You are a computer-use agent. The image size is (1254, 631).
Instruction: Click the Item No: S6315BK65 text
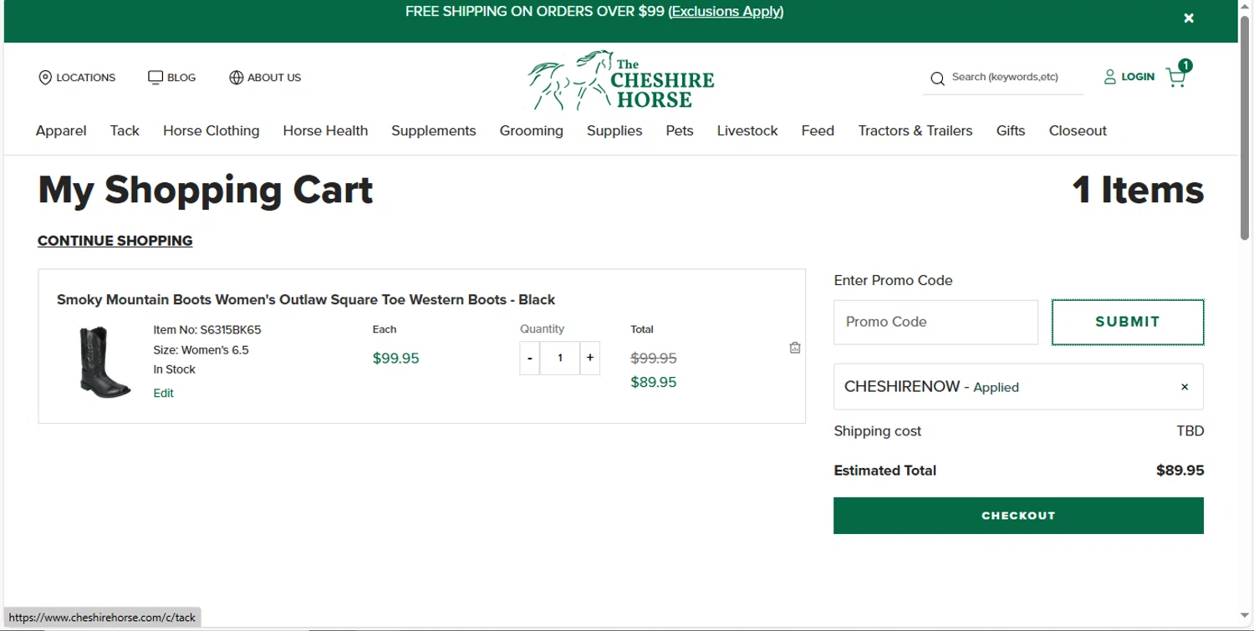coord(207,330)
